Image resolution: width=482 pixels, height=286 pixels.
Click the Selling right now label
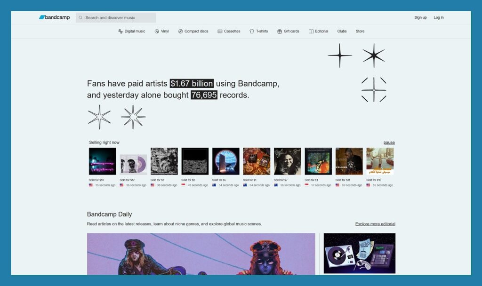(104, 142)
